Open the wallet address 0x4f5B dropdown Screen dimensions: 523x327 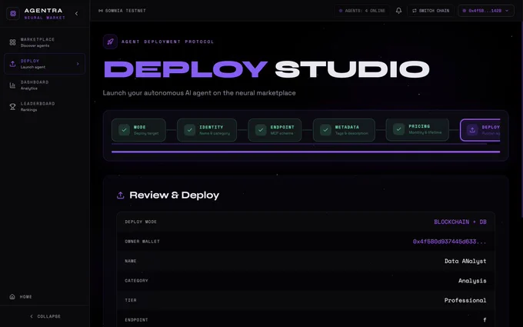coord(485,11)
